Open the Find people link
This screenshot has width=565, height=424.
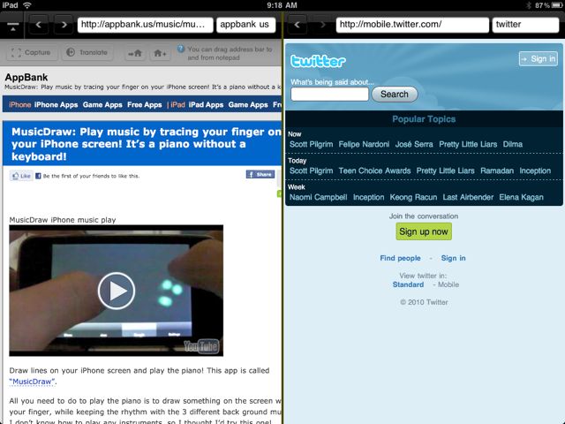[400, 258]
